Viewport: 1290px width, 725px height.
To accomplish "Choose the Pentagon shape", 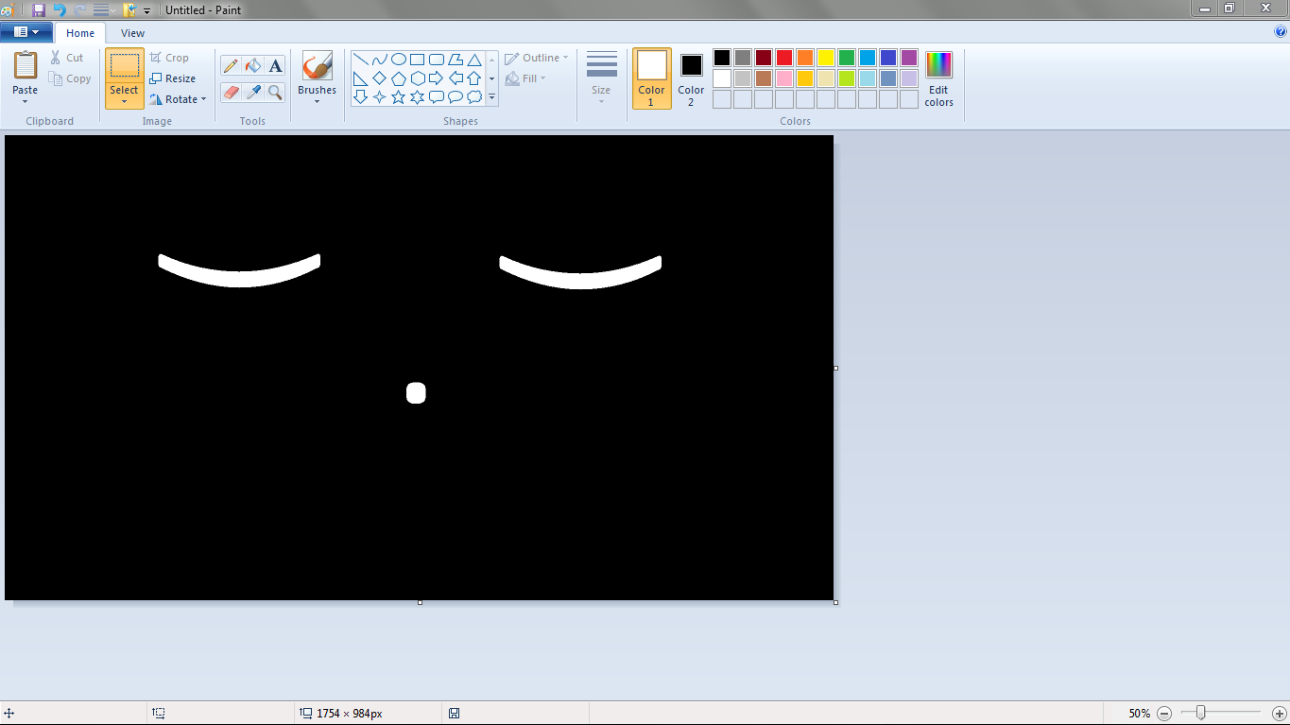I will click(398, 78).
